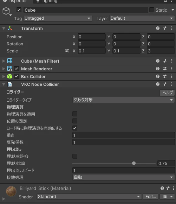The height and width of the screenshot is (204, 176).
Task: Open VKC Node Collider help icon
Action: [x=158, y=84]
